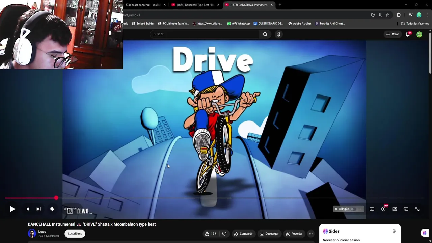Dislike the video
432x243 pixels.
pos(224,234)
